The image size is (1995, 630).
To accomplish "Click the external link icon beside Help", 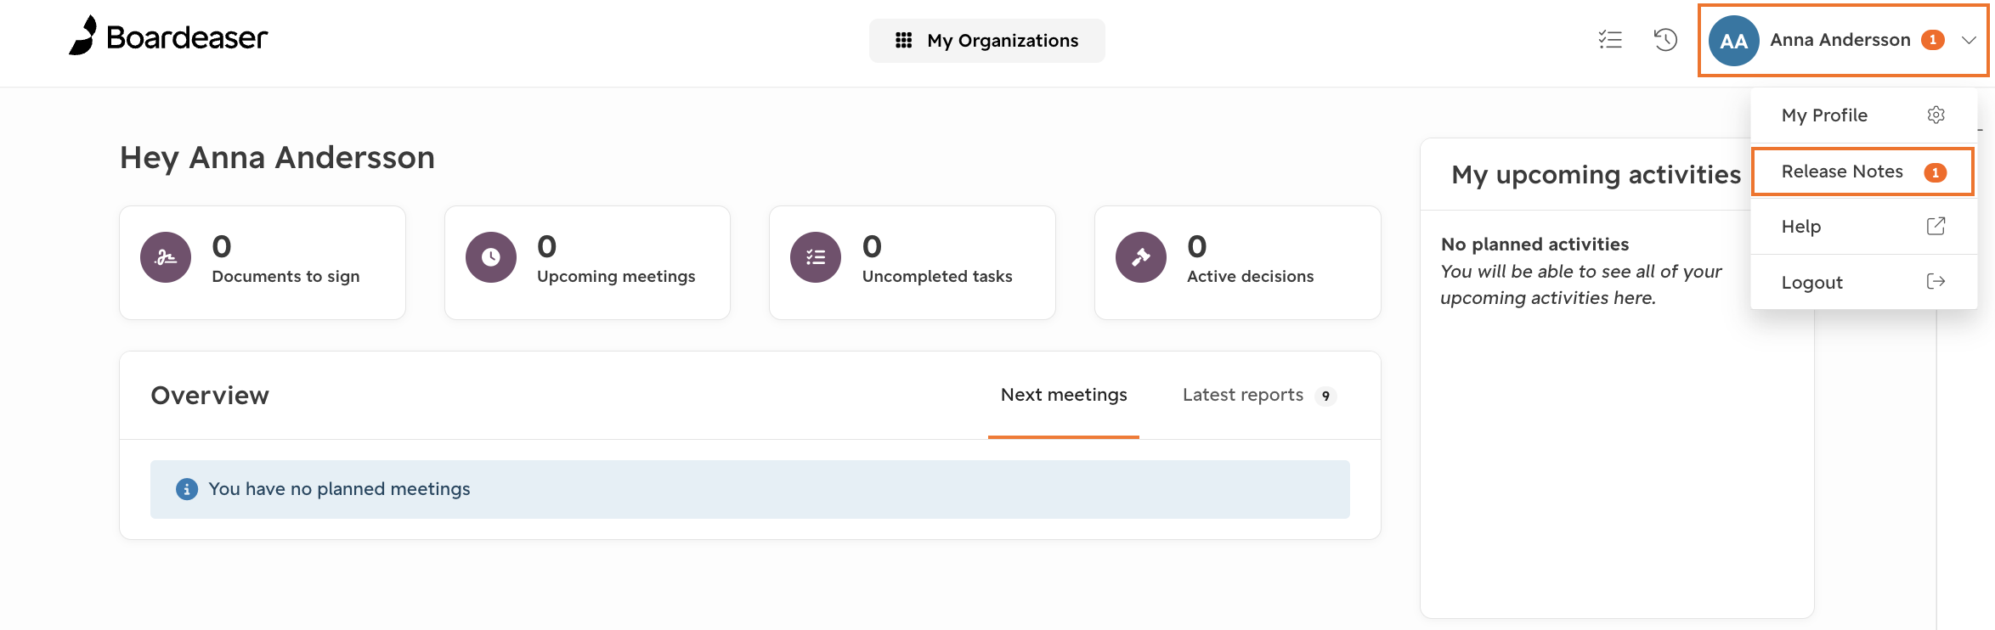I will click(x=1936, y=226).
